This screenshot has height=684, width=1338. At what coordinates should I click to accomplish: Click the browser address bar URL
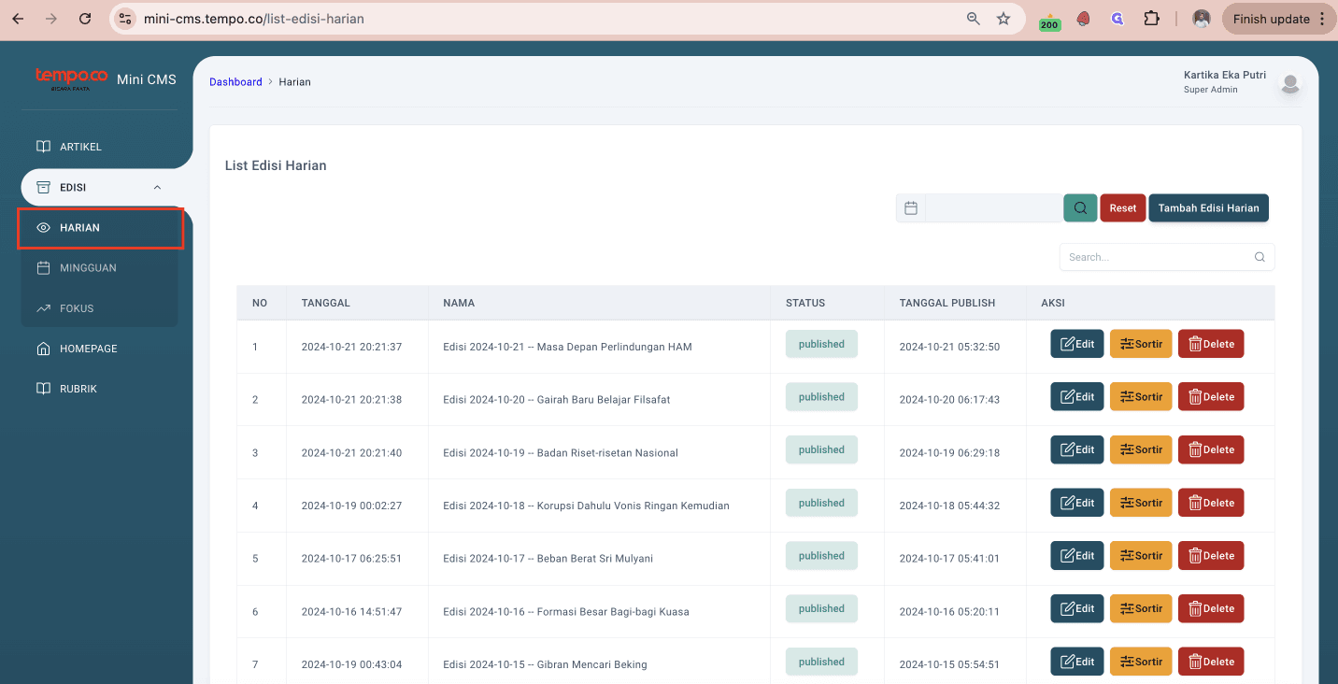(254, 19)
